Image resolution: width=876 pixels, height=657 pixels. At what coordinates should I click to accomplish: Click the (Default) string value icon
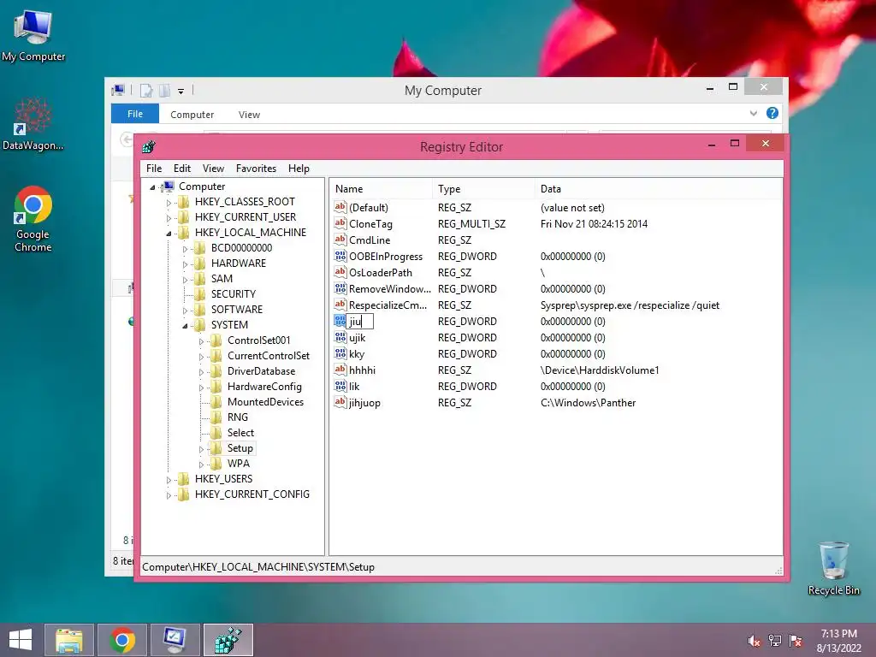tap(340, 207)
